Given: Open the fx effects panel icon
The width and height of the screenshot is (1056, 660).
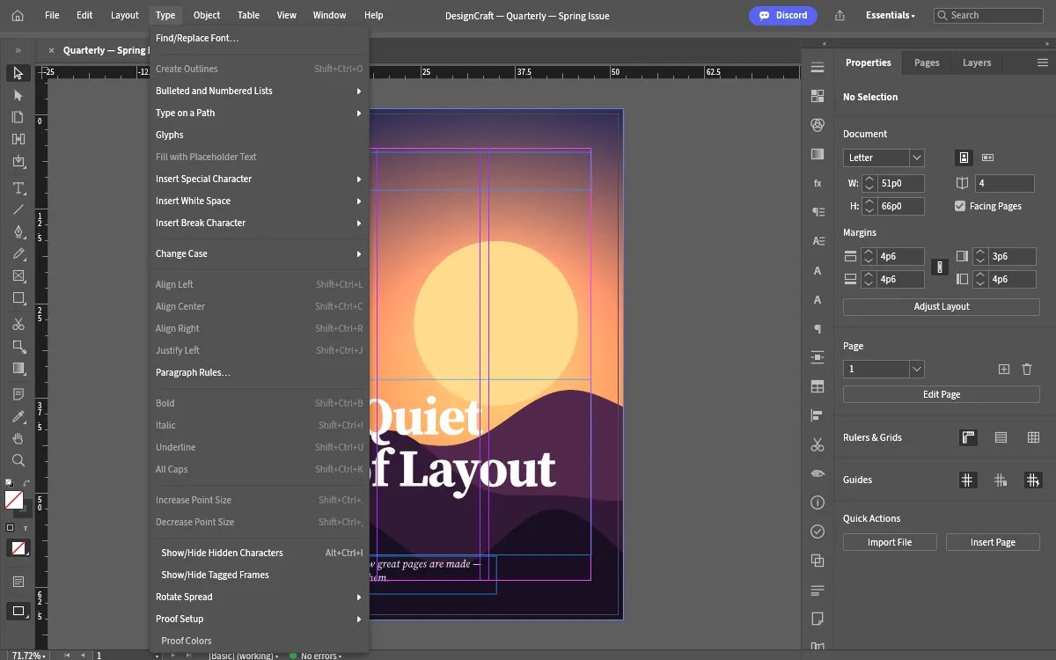Looking at the screenshot, I should click(x=818, y=183).
